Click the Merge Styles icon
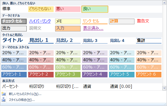The height and width of the screenshot is (106, 167). coord(3,100)
